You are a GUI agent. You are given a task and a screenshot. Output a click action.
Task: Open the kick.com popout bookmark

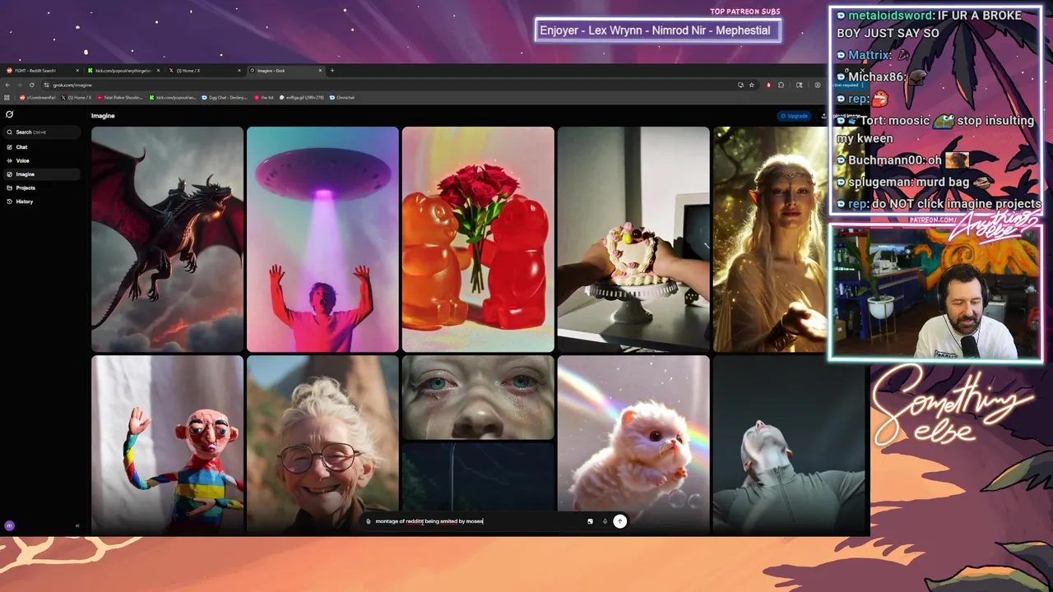coord(173,98)
